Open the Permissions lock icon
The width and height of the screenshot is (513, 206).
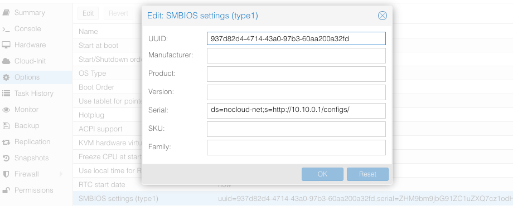(6, 190)
